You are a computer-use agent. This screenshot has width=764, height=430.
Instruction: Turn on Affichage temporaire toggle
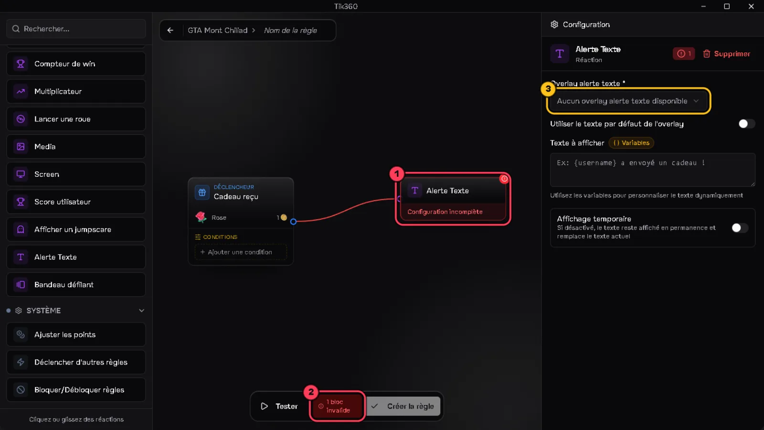(x=740, y=228)
